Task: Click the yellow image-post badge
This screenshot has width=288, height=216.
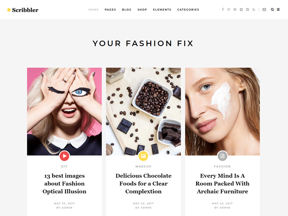Action: pos(143,156)
